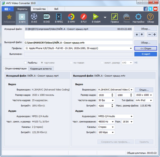Switch to the Форматы tab

pyautogui.click(x=22, y=9)
